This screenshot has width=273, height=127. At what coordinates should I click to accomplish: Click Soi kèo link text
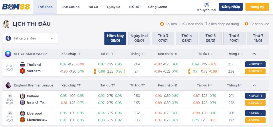click(171, 24)
